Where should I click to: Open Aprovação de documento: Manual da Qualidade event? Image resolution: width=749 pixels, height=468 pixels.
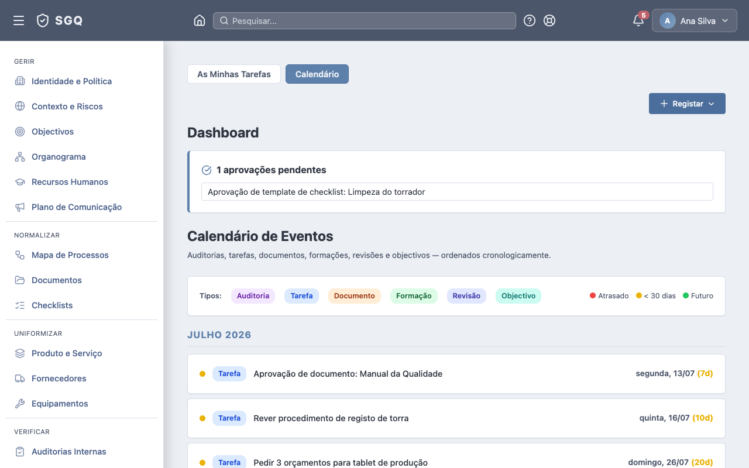tap(456, 374)
